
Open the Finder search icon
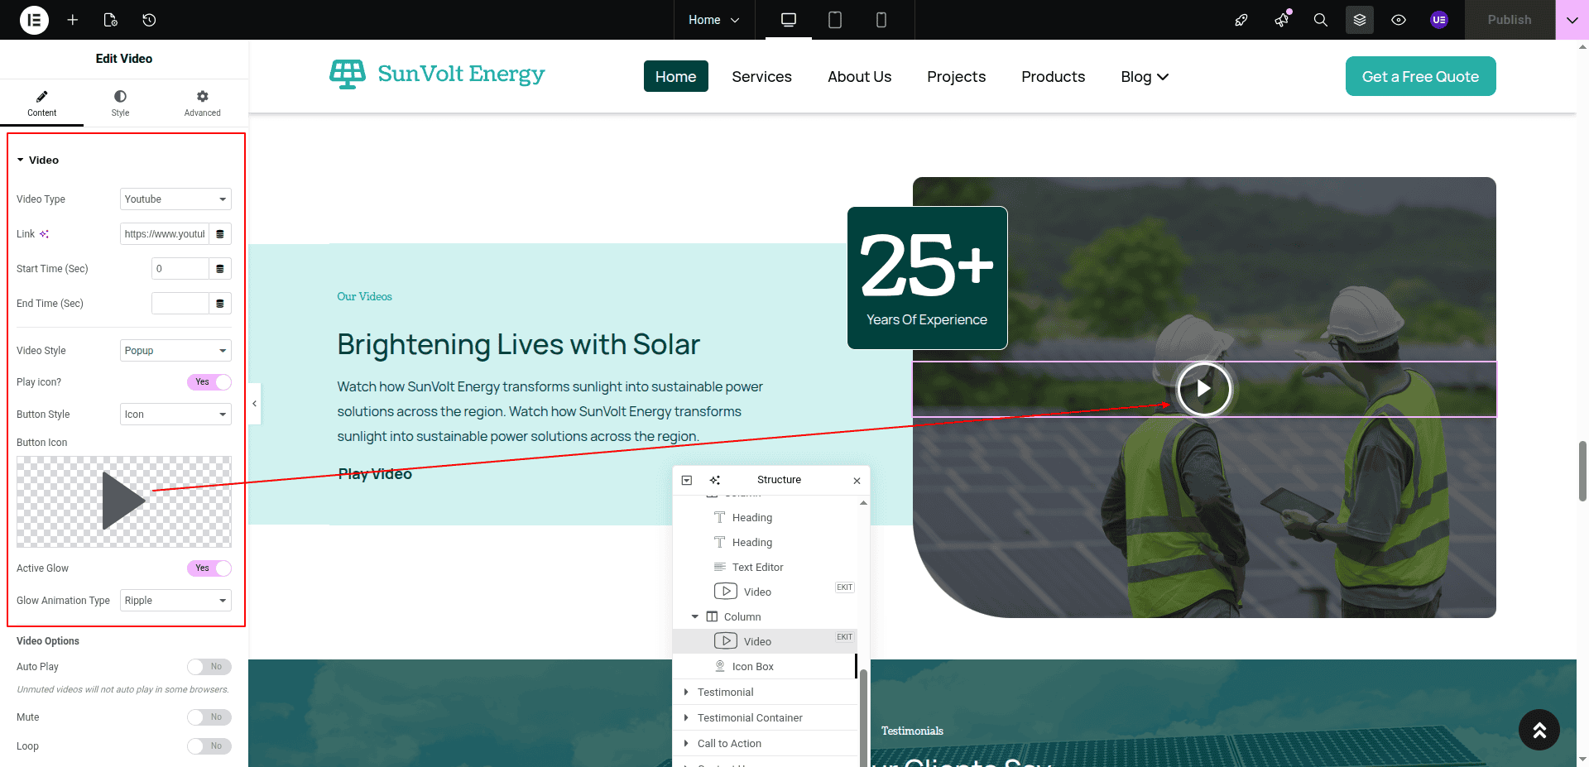(x=1321, y=20)
